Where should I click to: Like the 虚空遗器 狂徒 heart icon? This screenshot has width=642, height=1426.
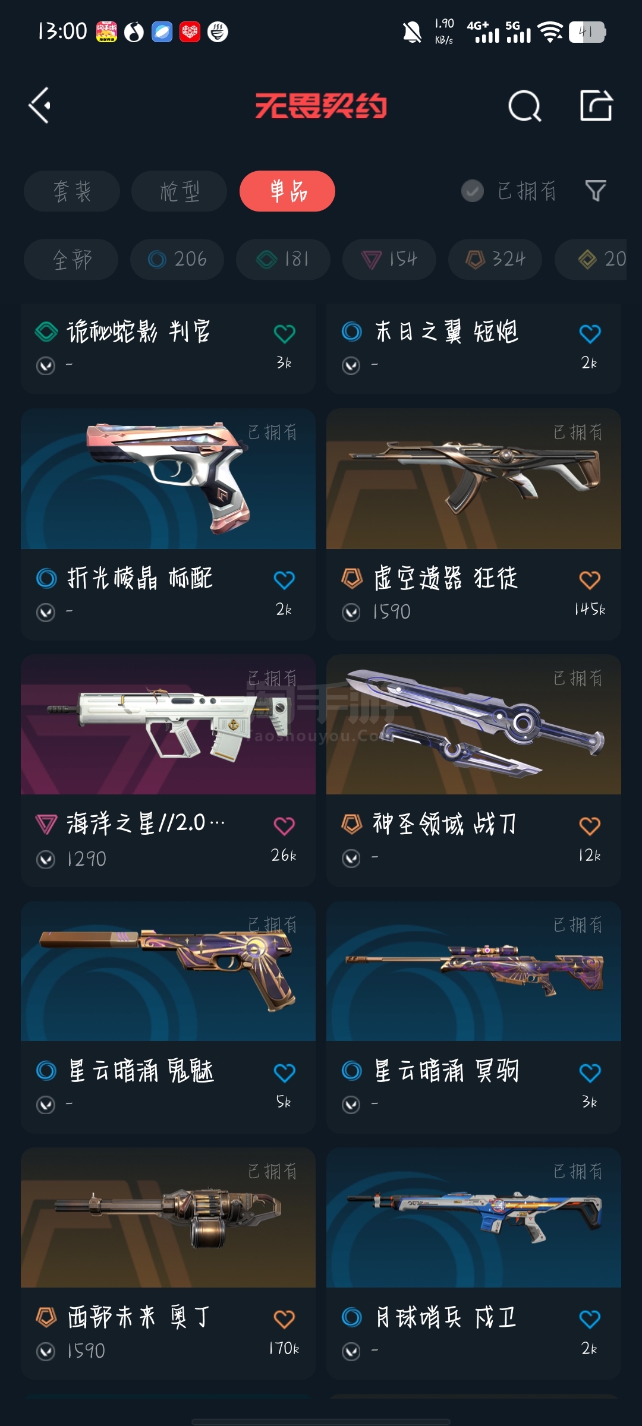coord(590,580)
